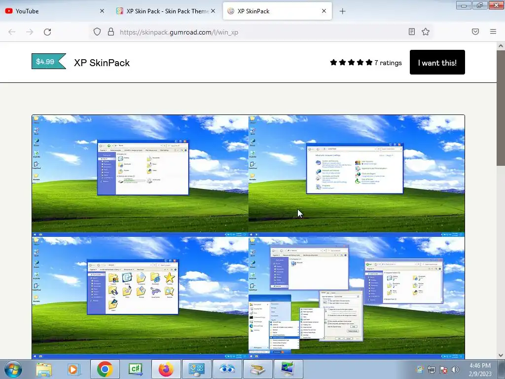
Task: Open the 7 ratings link
Action: [x=388, y=63]
